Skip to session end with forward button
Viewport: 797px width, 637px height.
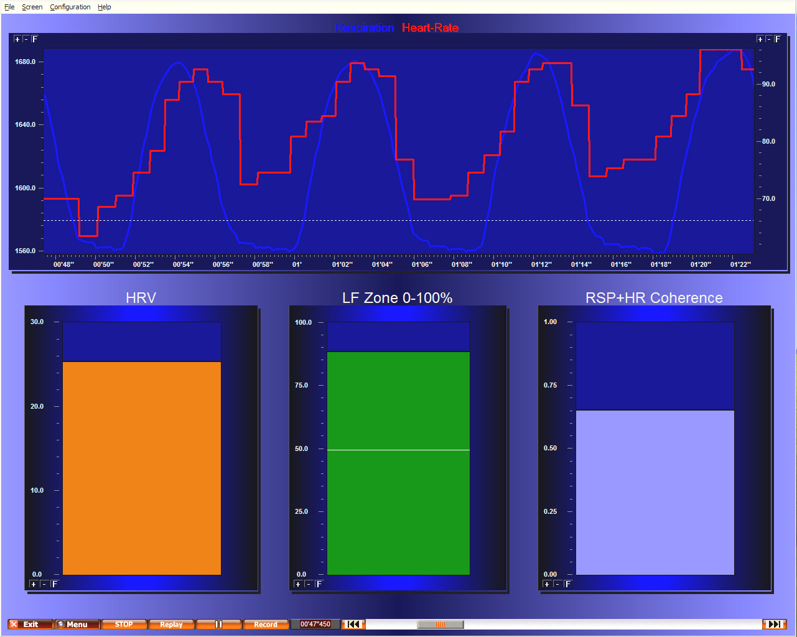click(774, 624)
